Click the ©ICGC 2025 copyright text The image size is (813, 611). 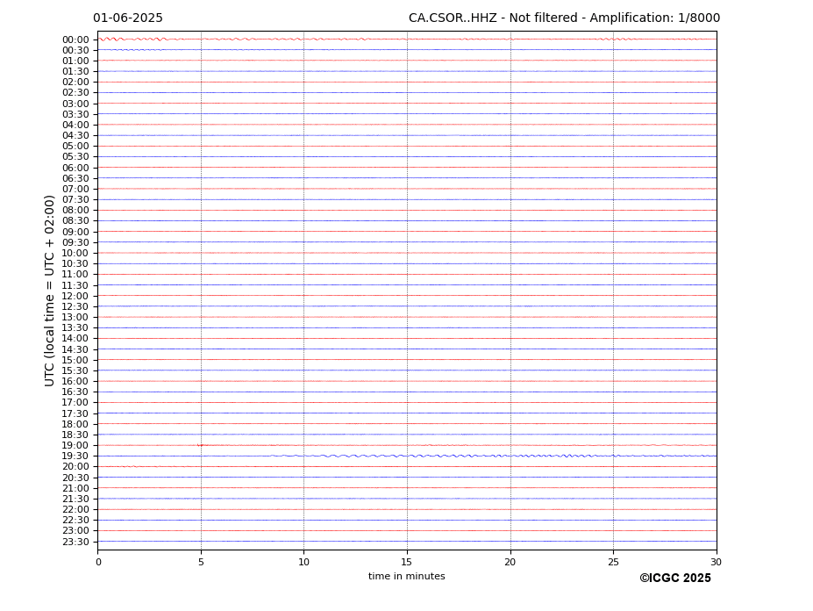(675, 579)
